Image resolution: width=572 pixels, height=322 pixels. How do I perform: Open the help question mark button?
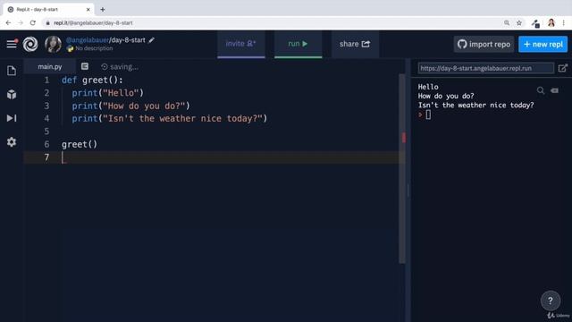[x=551, y=301]
